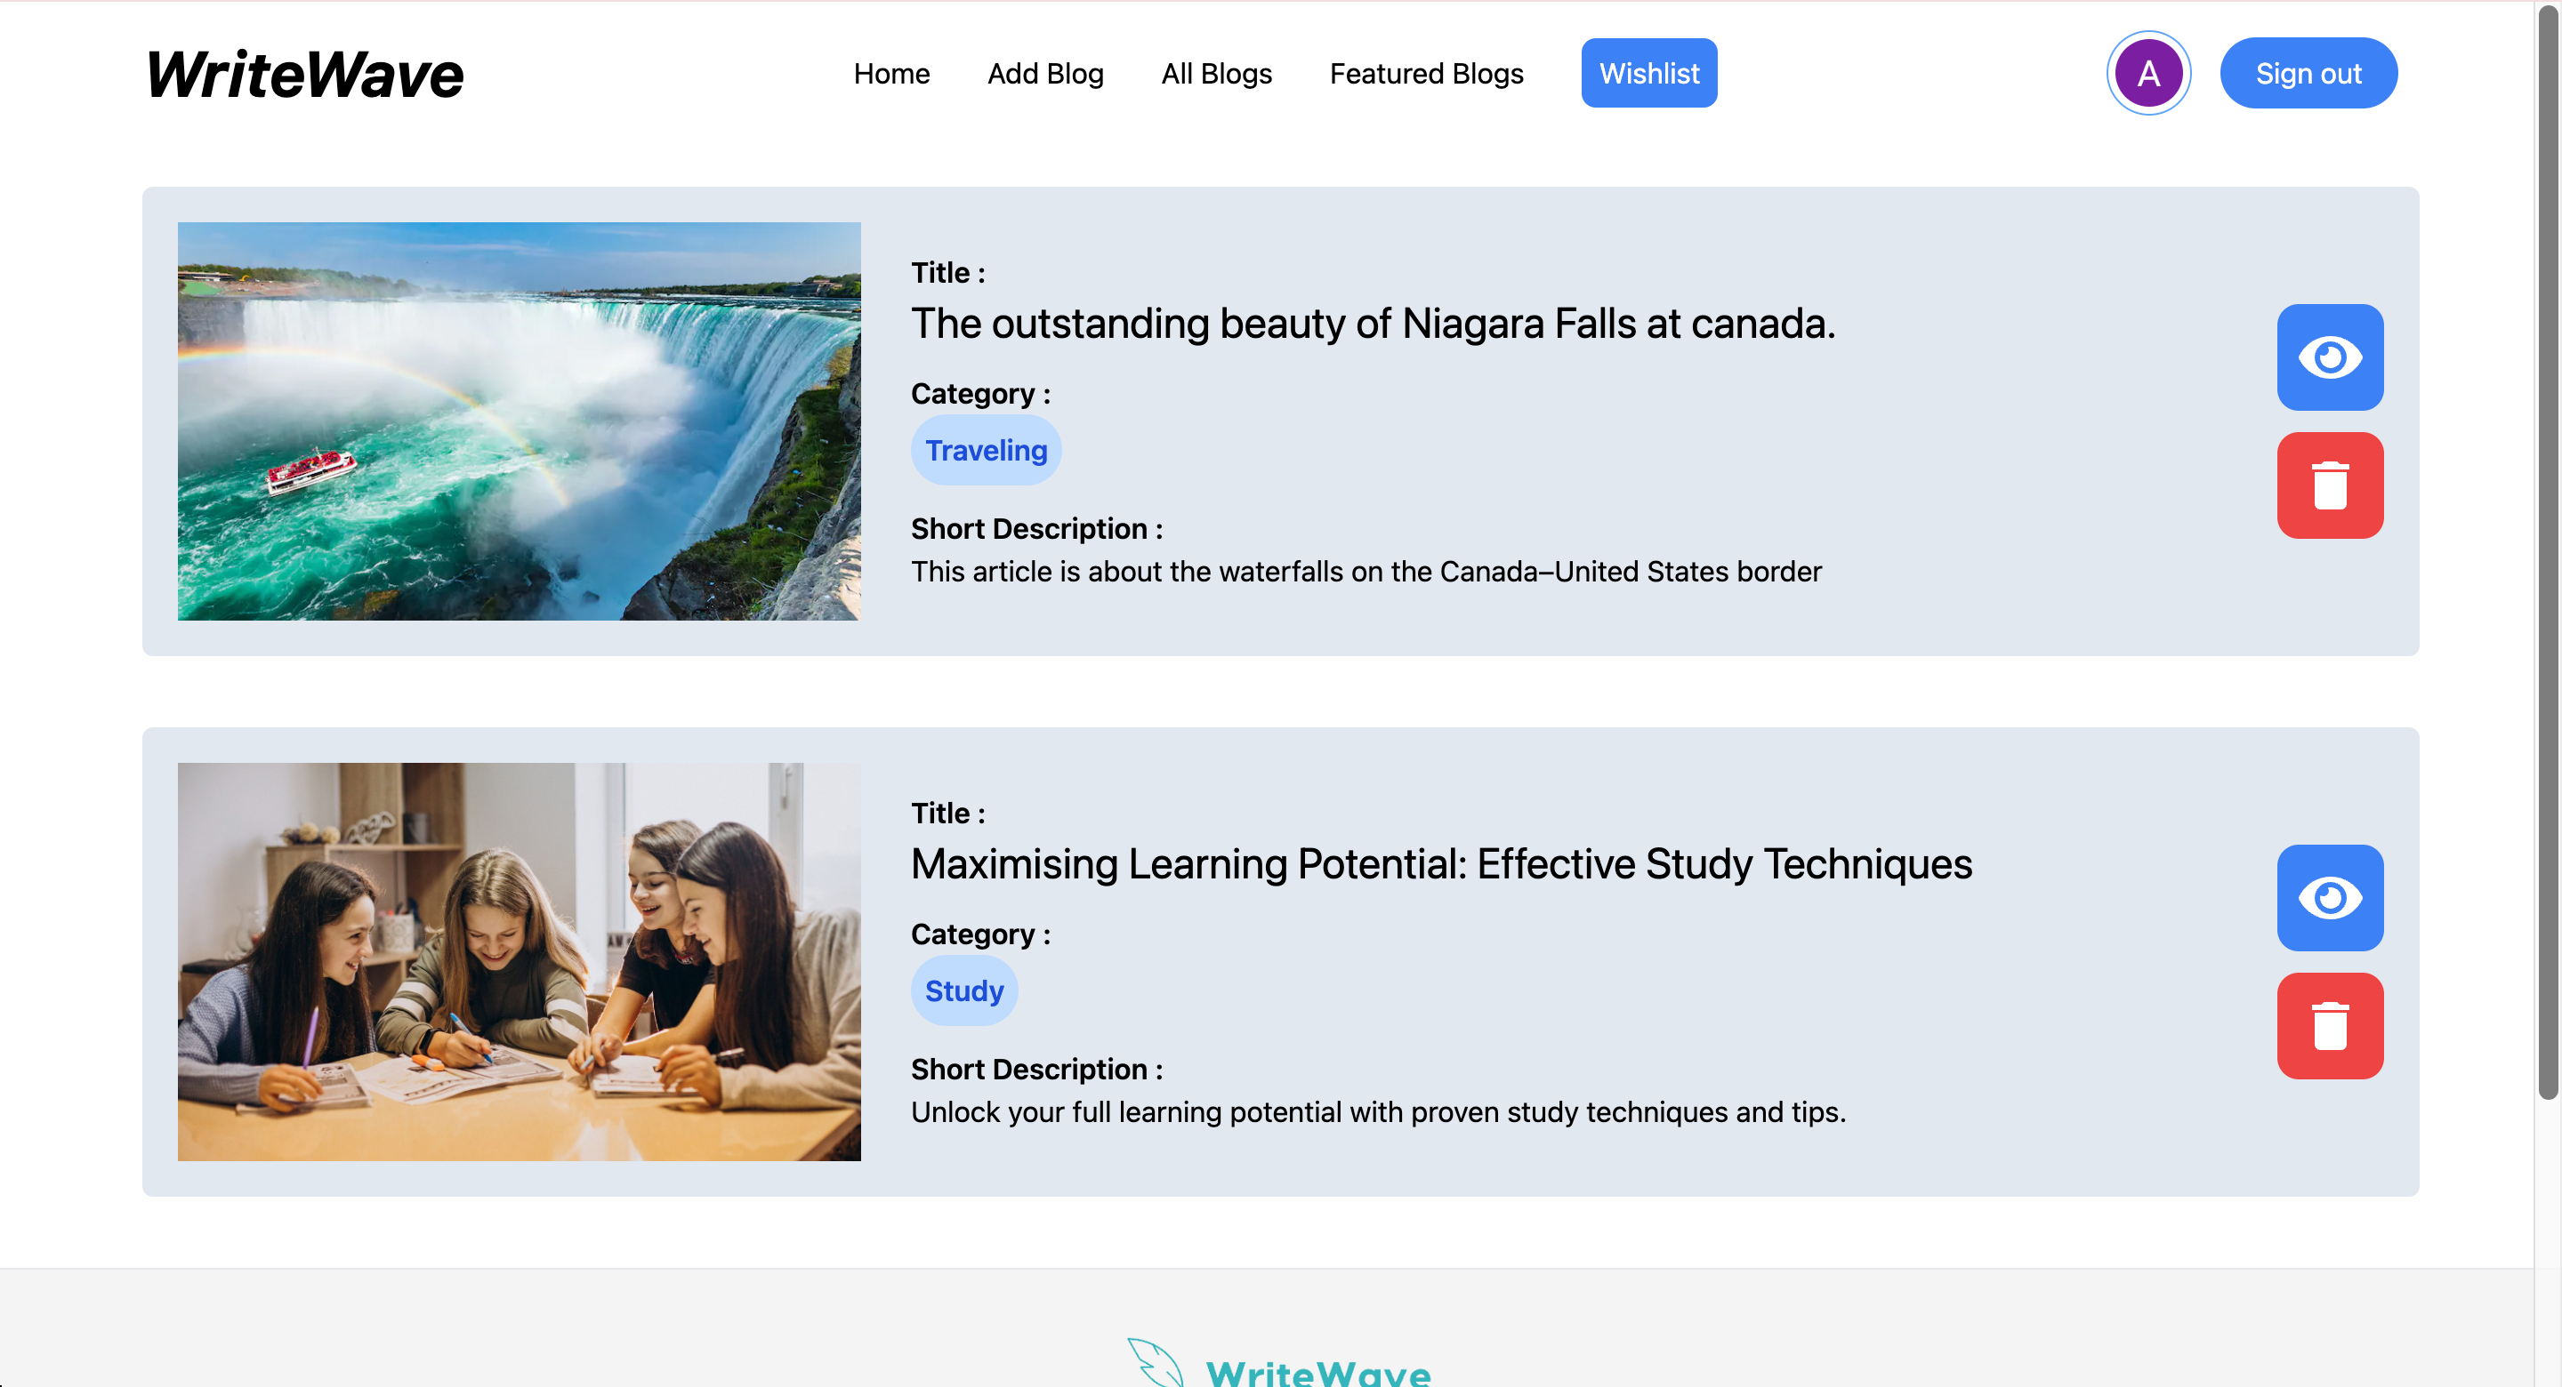Delete Niagara Falls blog from wishlist

coord(2329,485)
